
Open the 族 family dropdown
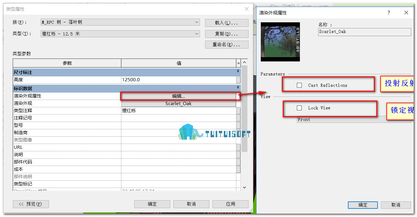point(120,22)
